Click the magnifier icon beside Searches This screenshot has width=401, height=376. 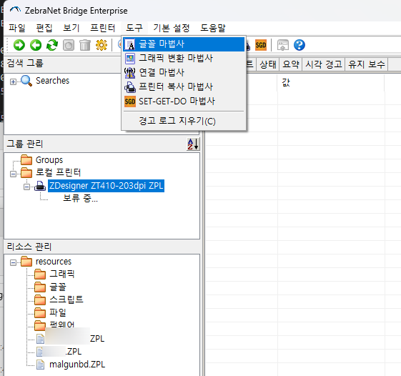coord(26,81)
